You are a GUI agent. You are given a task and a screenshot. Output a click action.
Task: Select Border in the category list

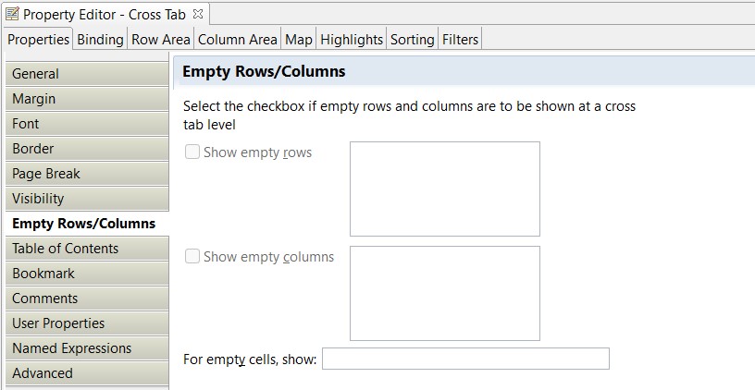pyautogui.click(x=86, y=149)
